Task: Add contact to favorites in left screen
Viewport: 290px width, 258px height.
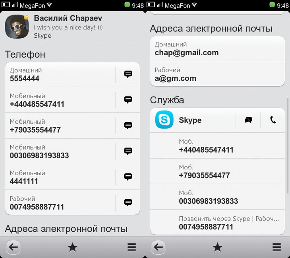Action: click(72, 247)
